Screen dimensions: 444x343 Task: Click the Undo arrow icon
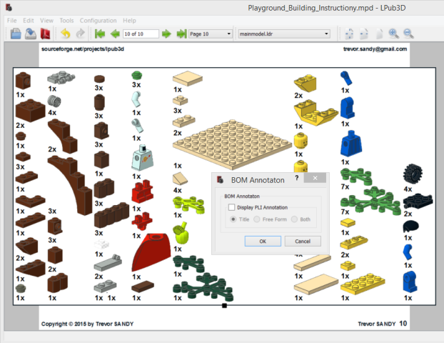pyautogui.click(x=66, y=34)
